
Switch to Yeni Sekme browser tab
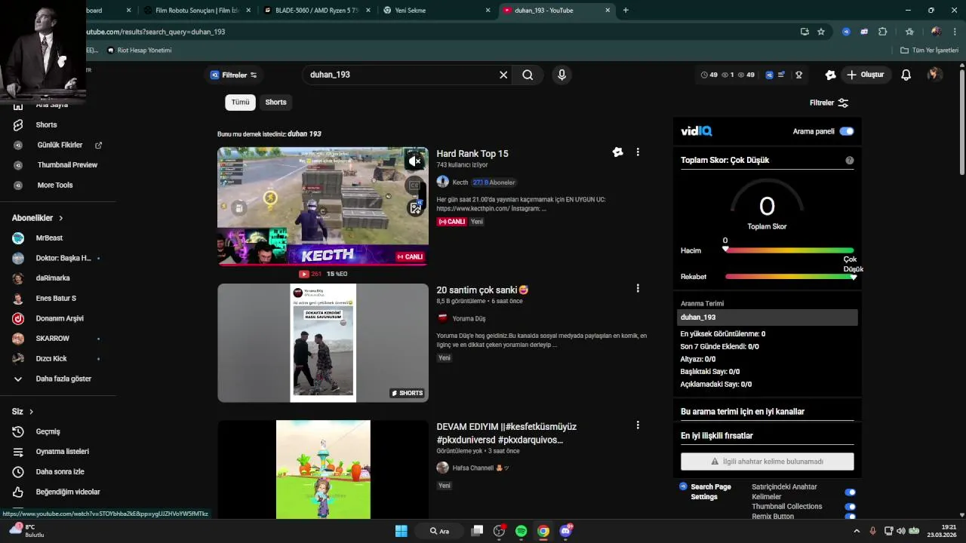pos(438,11)
